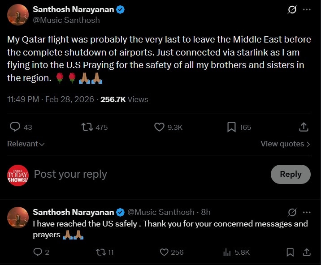
Task: Reply to the second tweet
Action: (38, 252)
